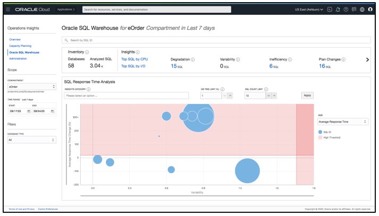
Task: Click the Inefficiency info icon
Action: (290, 59)
